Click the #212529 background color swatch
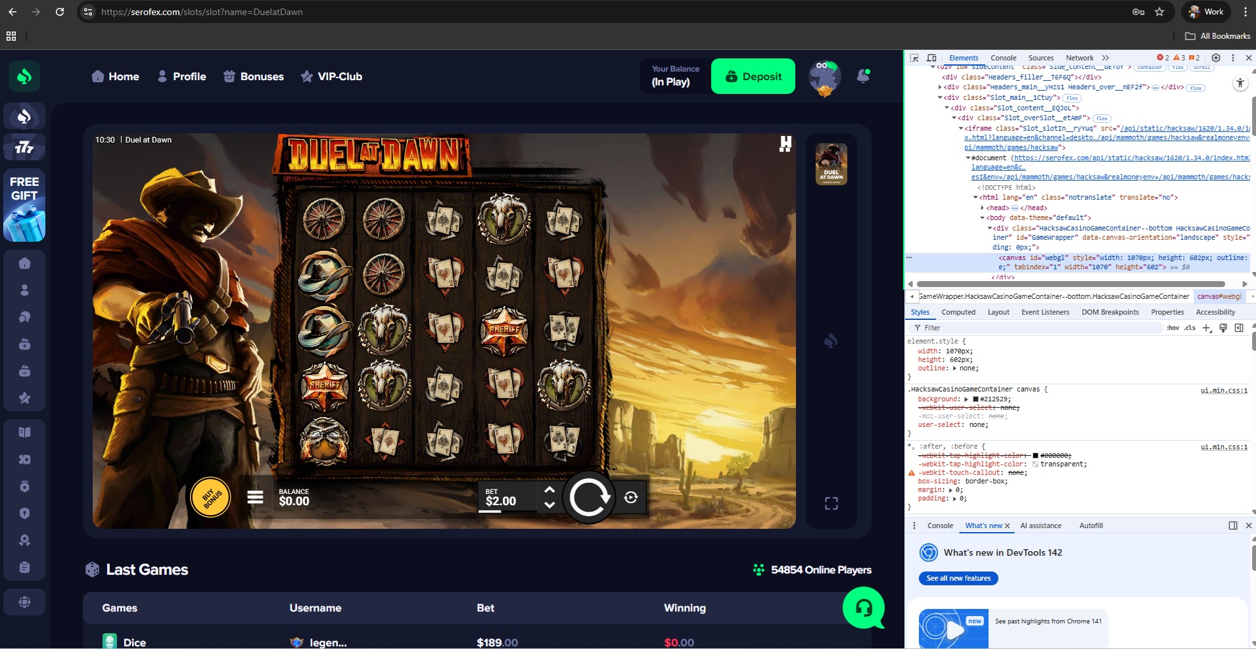This screenshot has width=1256, height=649. pyautogui.click(x=975, y=399)
